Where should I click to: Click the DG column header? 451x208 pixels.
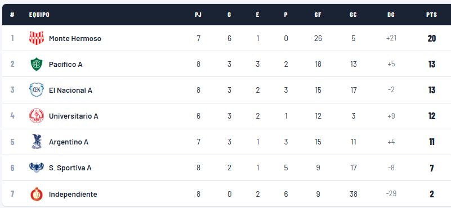391,15
